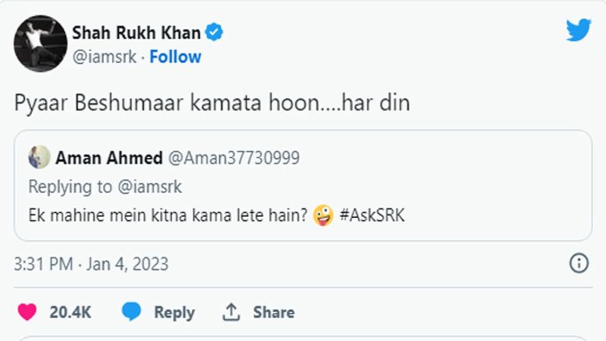
Task: Click the Aman Ahmed author name
Action: pyautogui.click(x=109, y=158)
